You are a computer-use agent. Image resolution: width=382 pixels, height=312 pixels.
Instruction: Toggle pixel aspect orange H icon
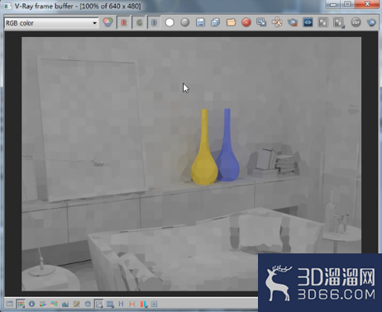(132, 304)
